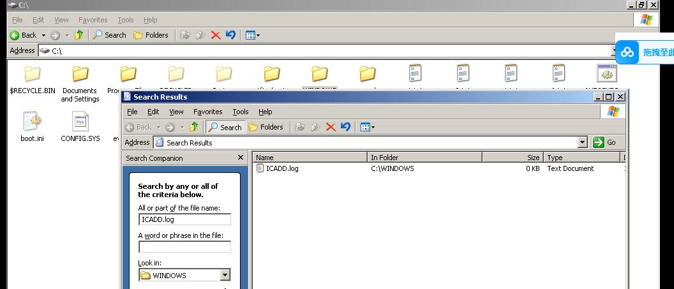
Task: Select the Documents and Settings folder
Action: (x=80, y=84)
